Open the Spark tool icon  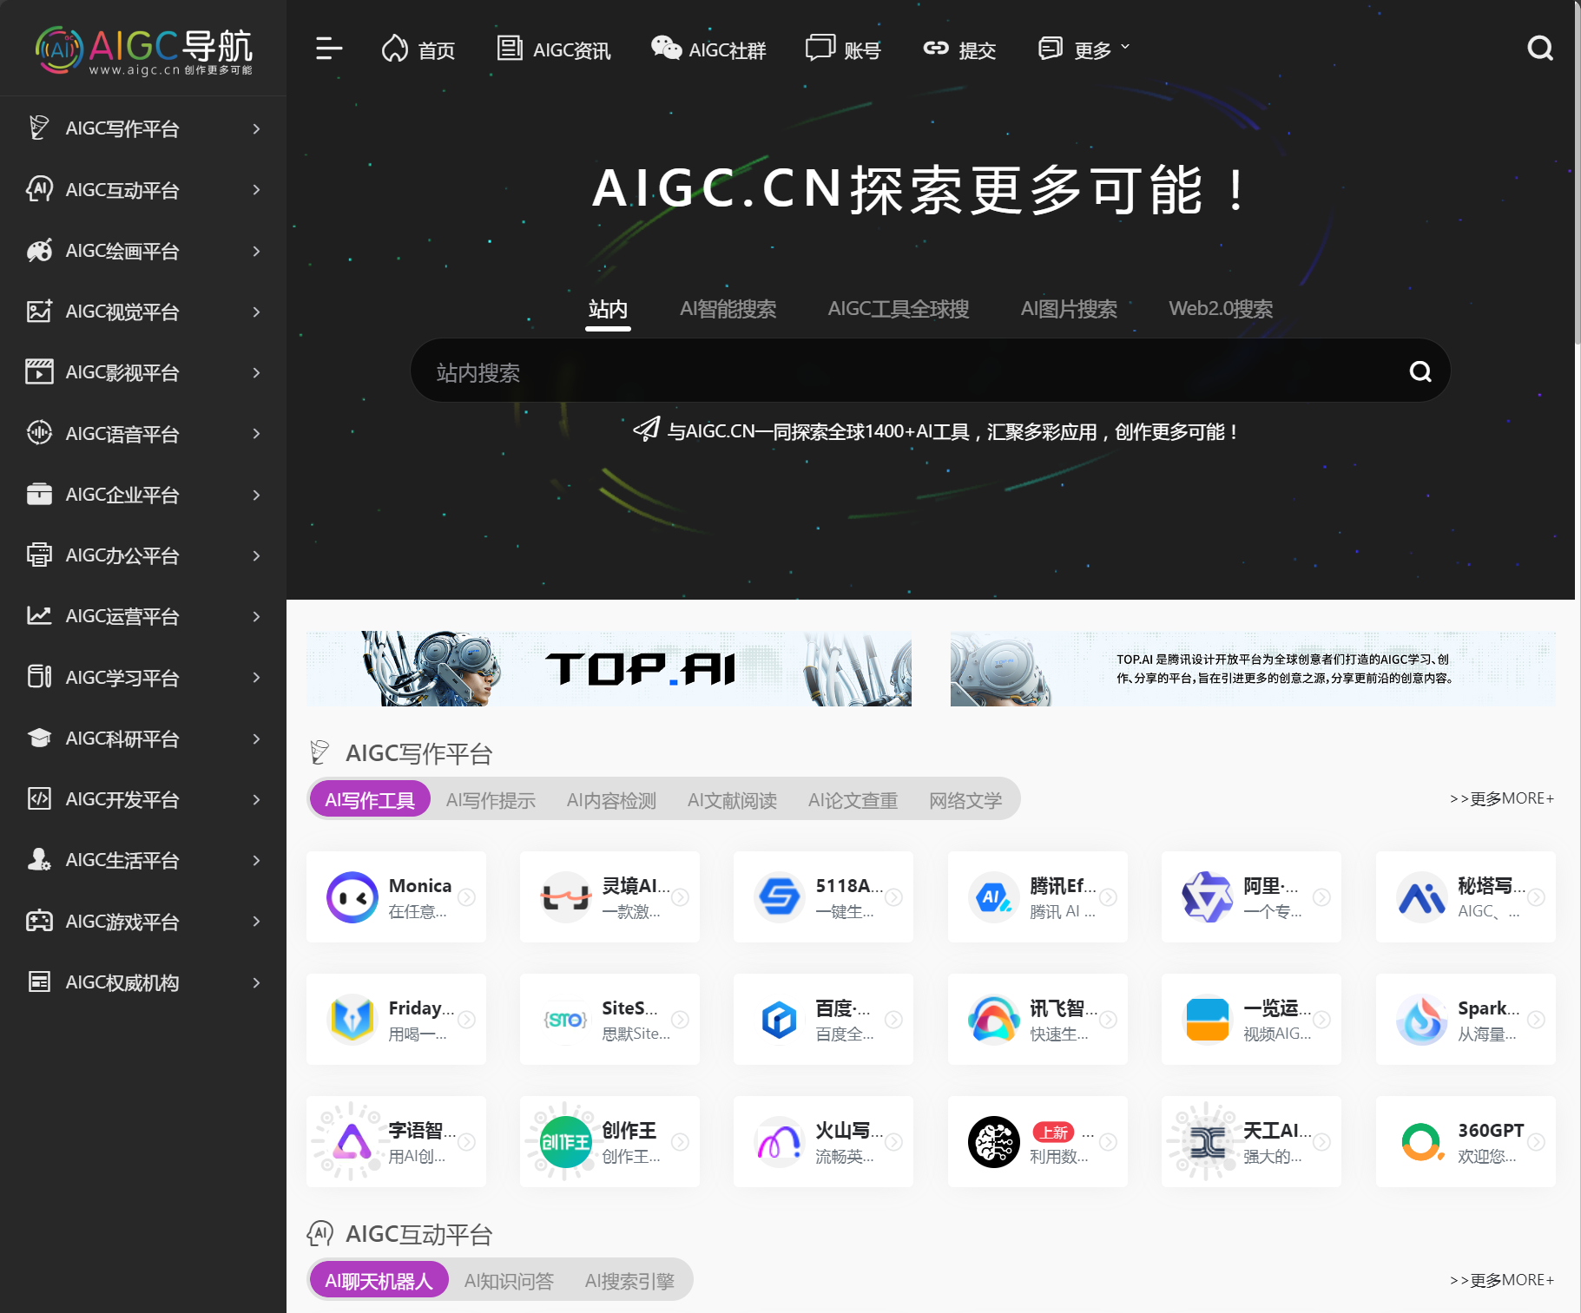(x=1422, y=1020)
